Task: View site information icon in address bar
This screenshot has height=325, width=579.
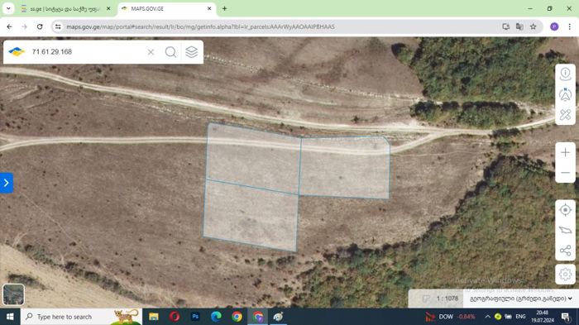Action: pos(58,26)
